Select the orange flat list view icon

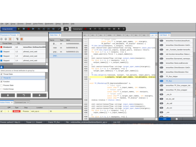22,39
